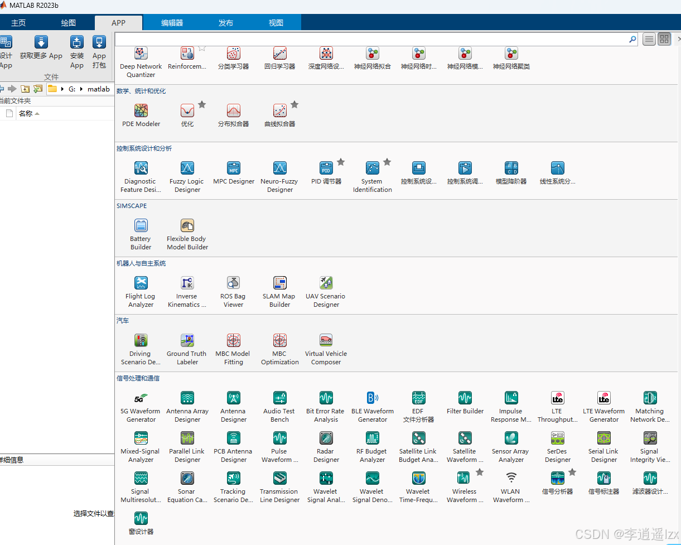The width and height of the screenshot is (681, 545).
Task: Switch app gallery to list view
Action: [x=649, y=39]
